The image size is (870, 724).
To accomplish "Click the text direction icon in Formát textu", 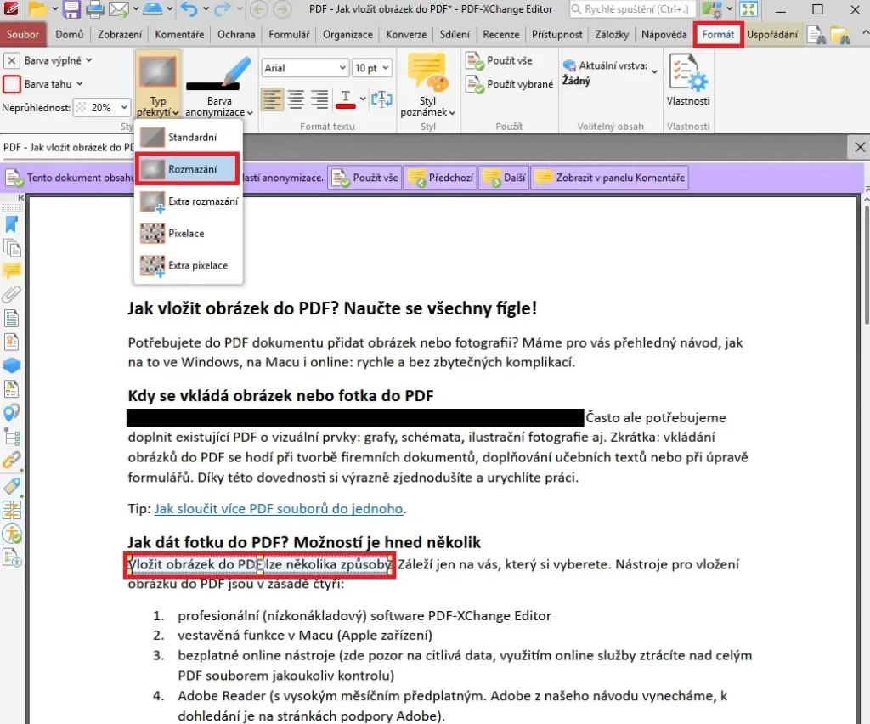I will [x=381, y=99].
